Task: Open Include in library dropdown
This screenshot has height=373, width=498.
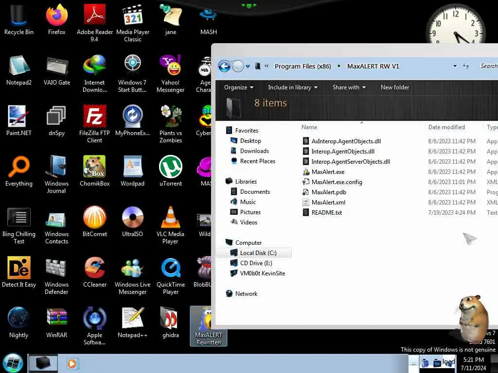Action: click(x=292, y=87)
